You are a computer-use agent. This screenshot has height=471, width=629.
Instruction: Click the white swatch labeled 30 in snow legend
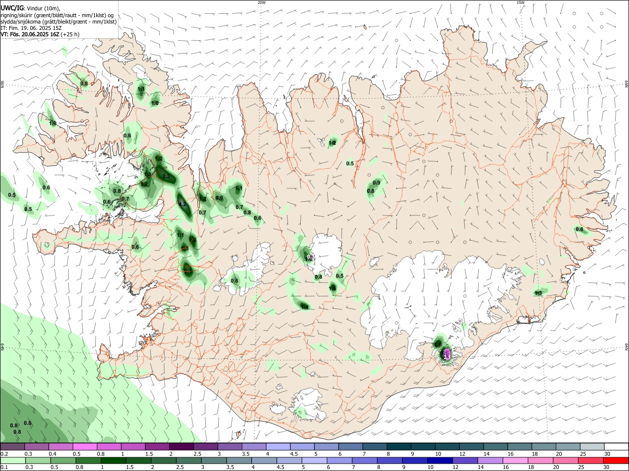click(x=616, y=447)
